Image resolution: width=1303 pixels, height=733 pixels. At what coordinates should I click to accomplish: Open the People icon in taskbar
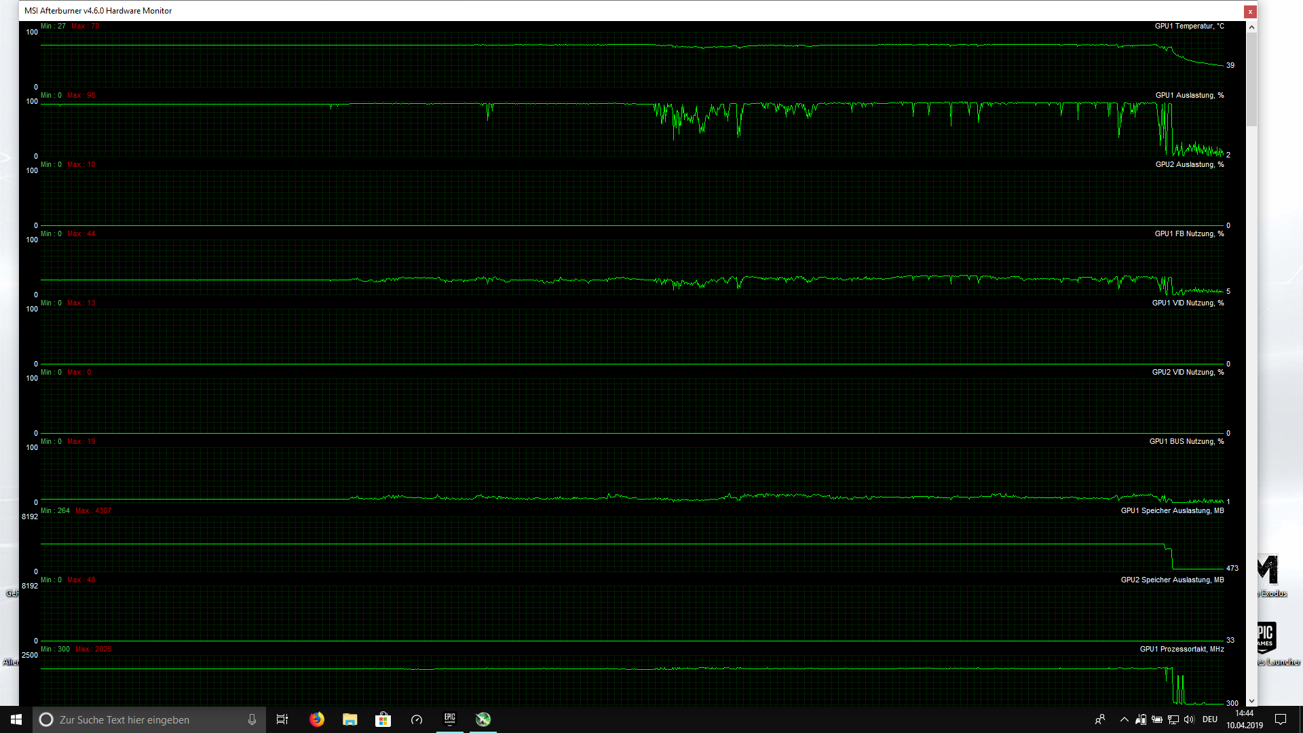pyautogui.click(x=1100, y=719)
